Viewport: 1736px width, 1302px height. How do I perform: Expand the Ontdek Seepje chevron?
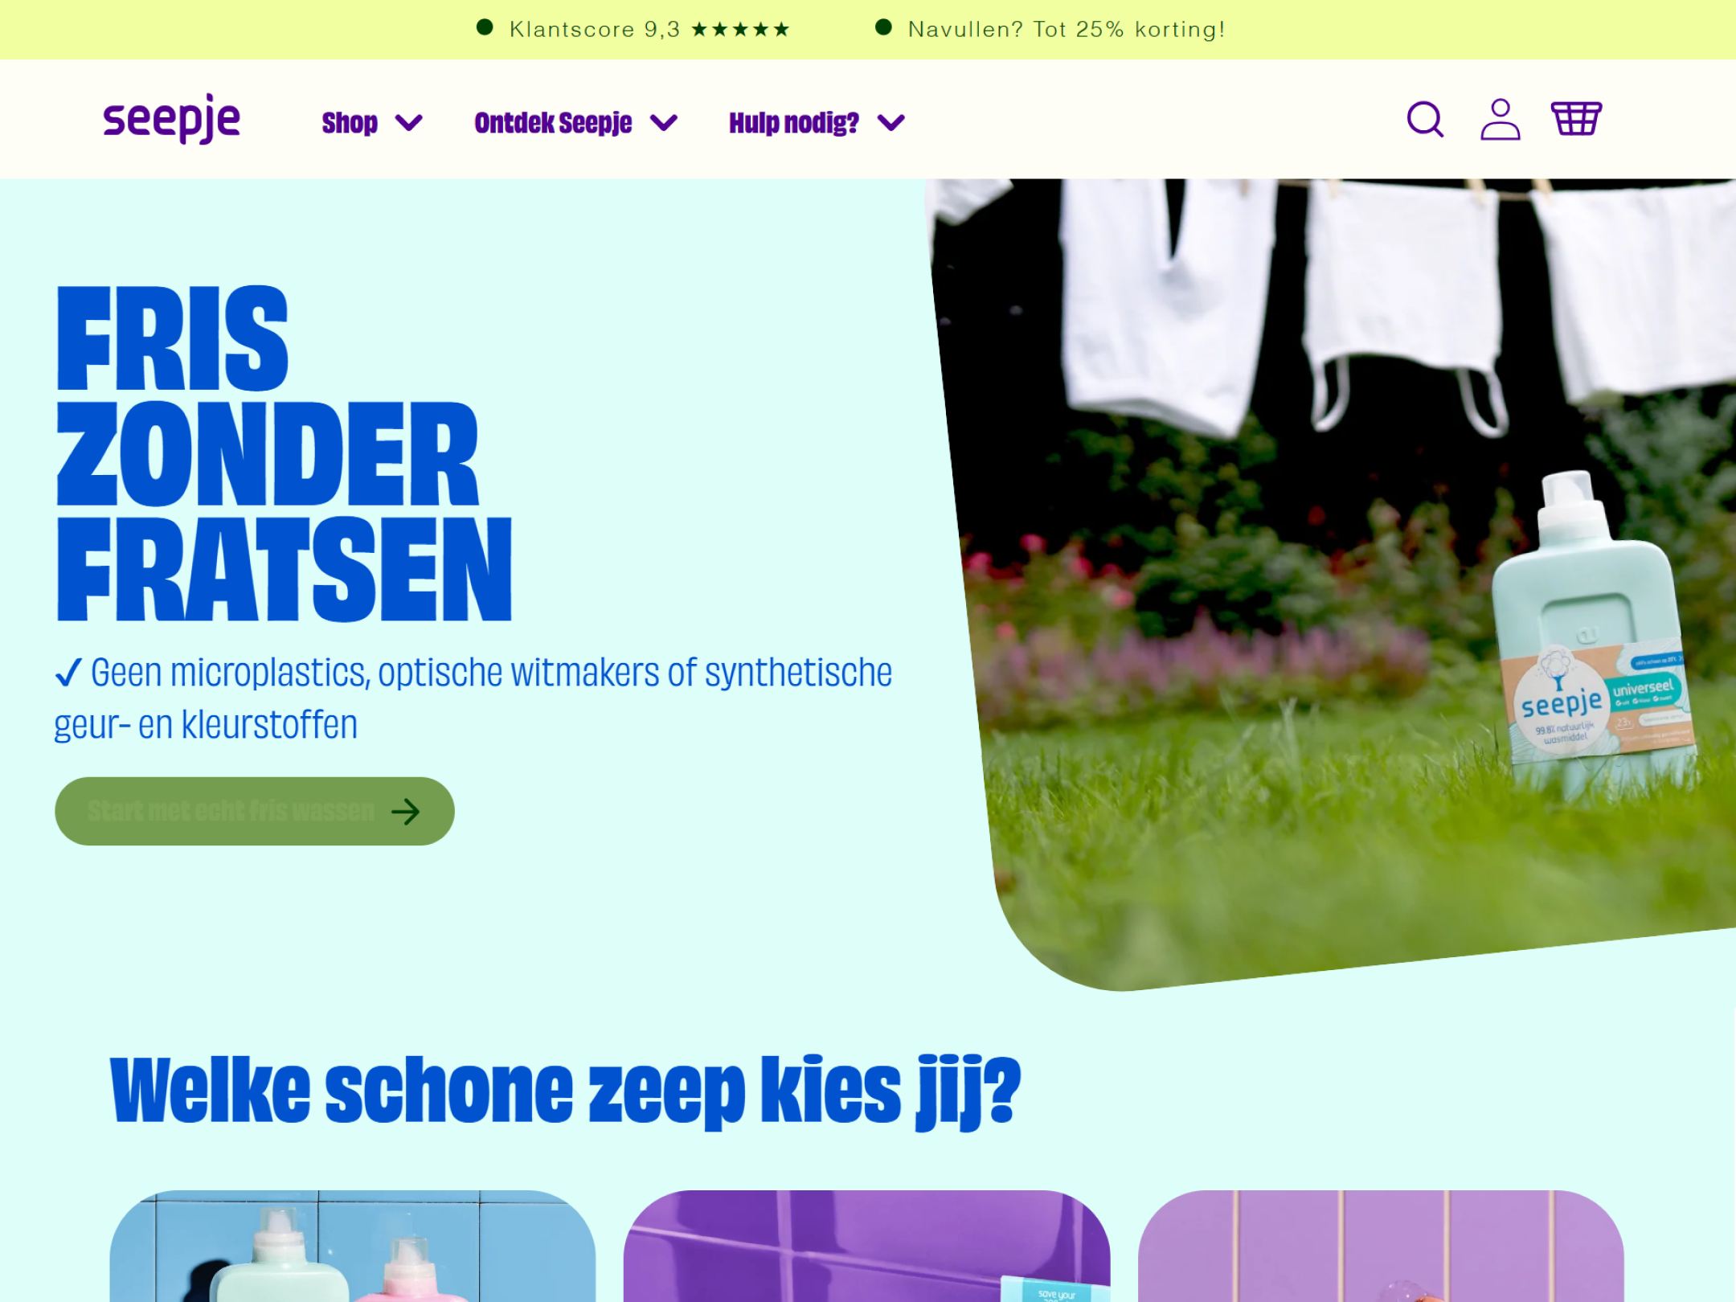click(664, 123)
